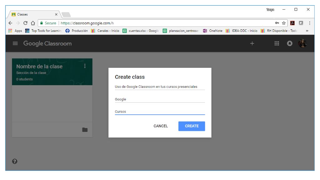The height and width of the screenshot is (180, 320).
Task: Open the Chrome three-dot menu
Action: 310,23
